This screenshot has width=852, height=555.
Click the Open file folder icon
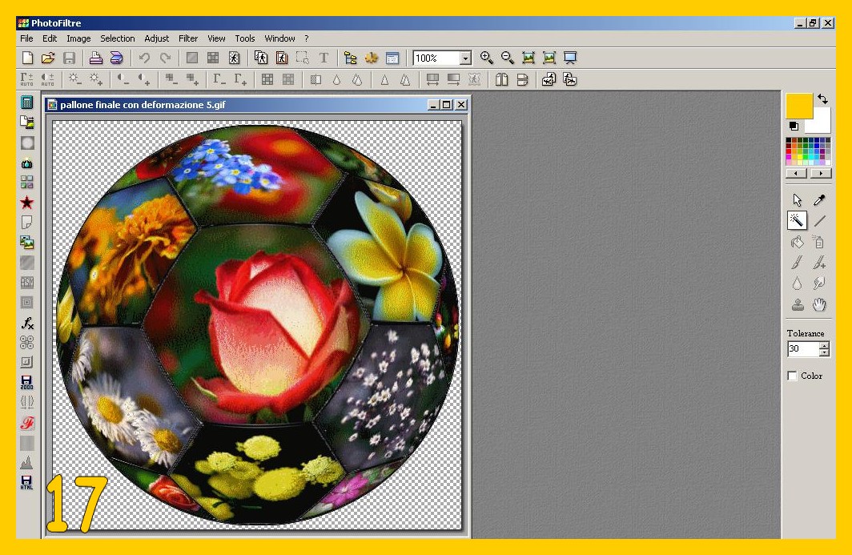(x=48, y=58)
